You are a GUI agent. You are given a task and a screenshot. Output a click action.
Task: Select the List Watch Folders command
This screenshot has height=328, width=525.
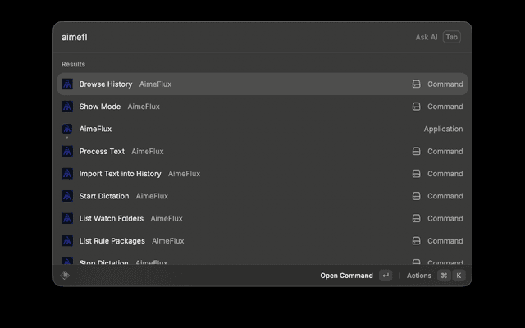(262, 219)
